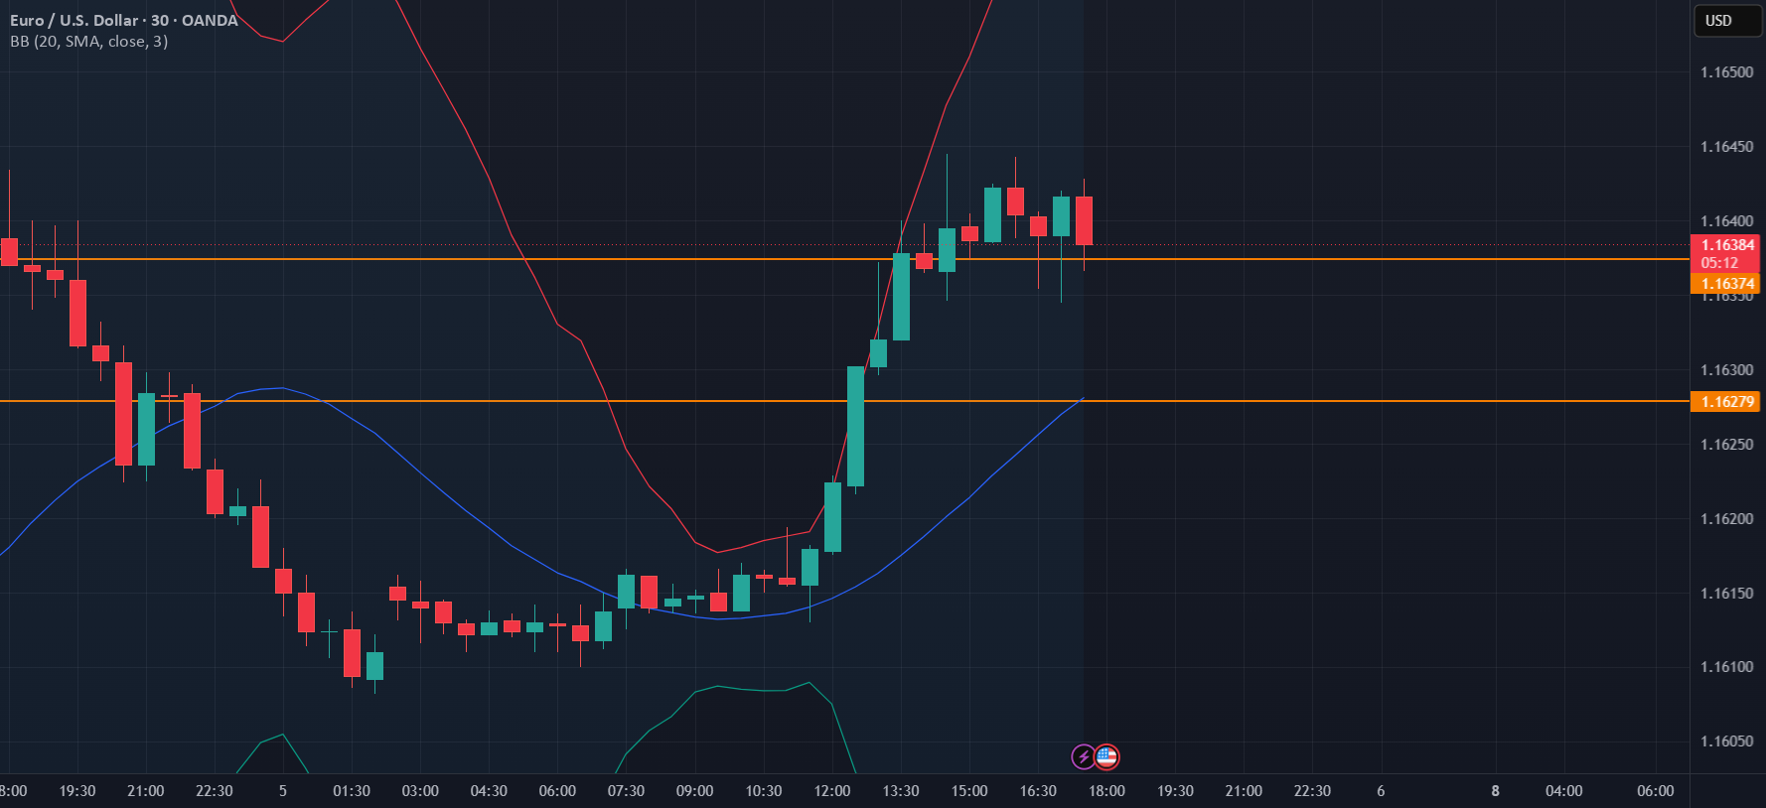Click the 18:00 label below the event icons
This screenshot has width=1766, height=808.
pos(1106,791)
